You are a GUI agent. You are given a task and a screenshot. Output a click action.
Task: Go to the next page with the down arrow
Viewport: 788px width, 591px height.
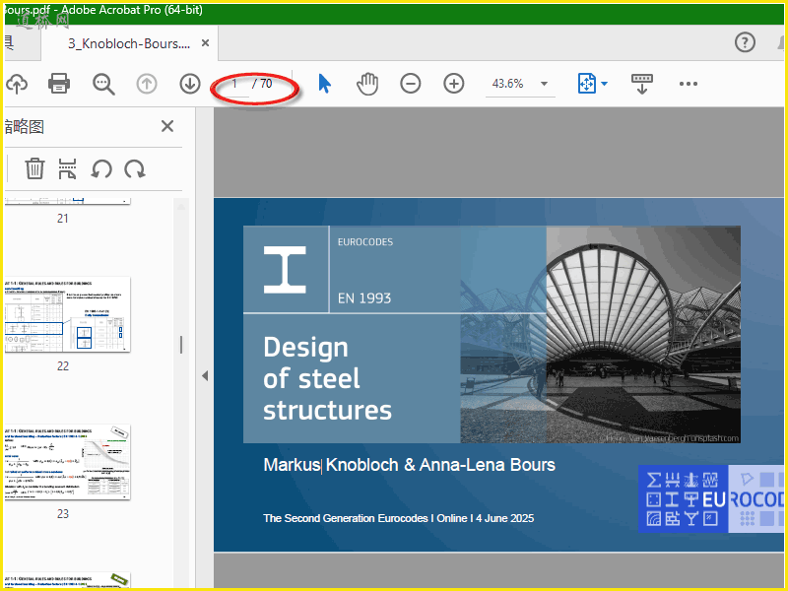(x=190, y=84)
